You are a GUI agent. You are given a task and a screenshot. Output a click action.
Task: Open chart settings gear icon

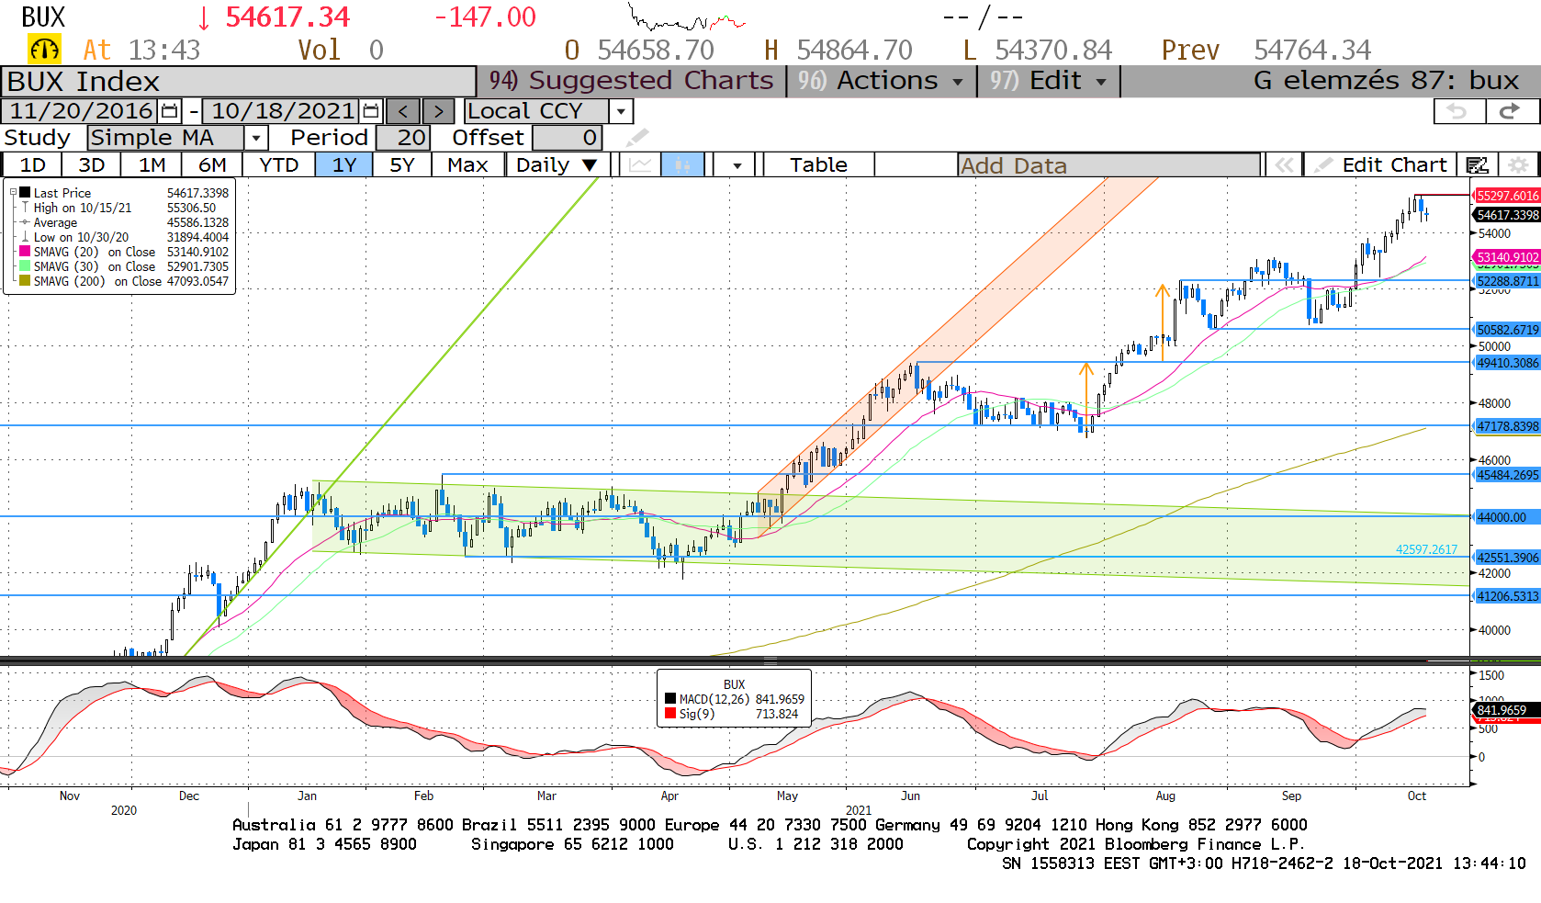pos(1518,165)
